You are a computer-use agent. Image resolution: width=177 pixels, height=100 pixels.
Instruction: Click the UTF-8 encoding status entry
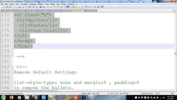point(157,93)
